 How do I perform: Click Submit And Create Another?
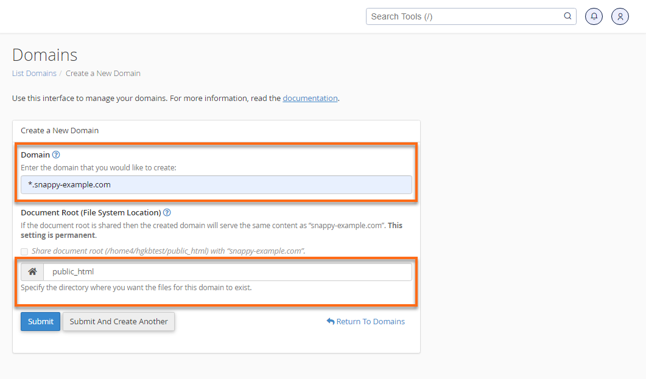tap(118, 321)
